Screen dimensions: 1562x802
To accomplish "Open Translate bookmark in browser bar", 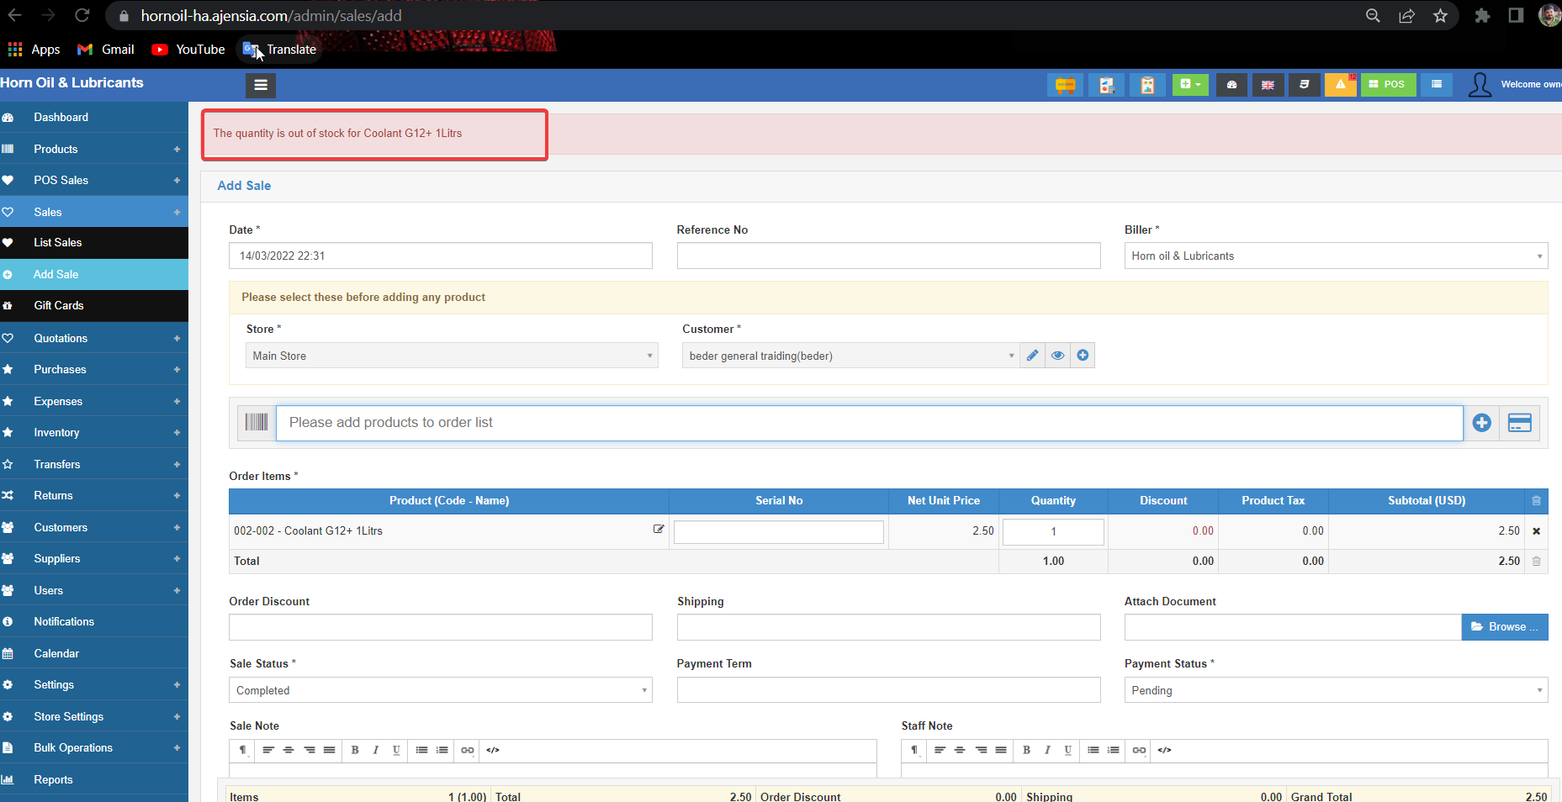I will pyautogui.click(x=279, y=50).
